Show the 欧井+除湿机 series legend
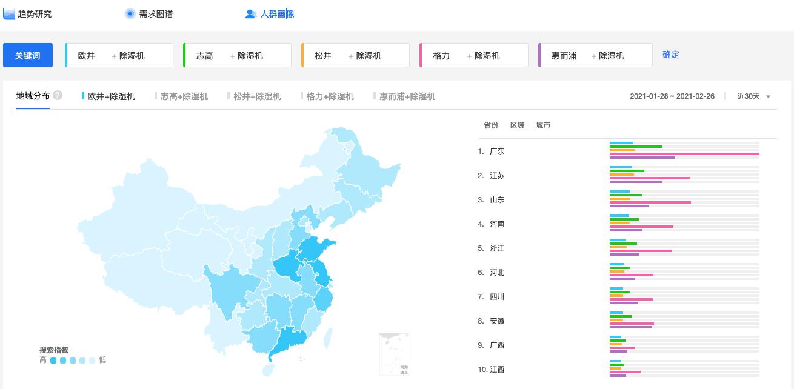The width and height of the screenshot is (794, 389). click(109, 96)
